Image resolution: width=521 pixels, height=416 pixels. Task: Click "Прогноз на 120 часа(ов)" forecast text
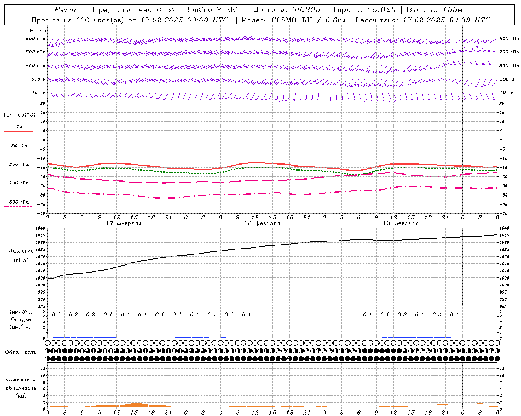[79, 20]
